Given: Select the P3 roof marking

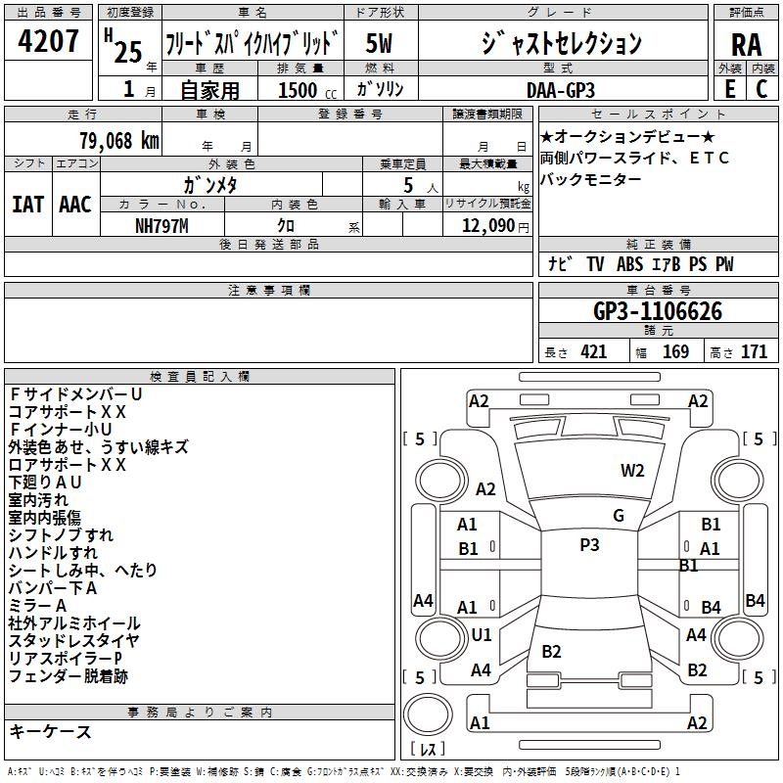Looking at the screenshot, I should (x=589, y=545).
